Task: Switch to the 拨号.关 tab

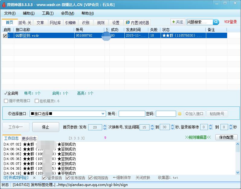Action: pyautogui.click(x=25, y=23)
